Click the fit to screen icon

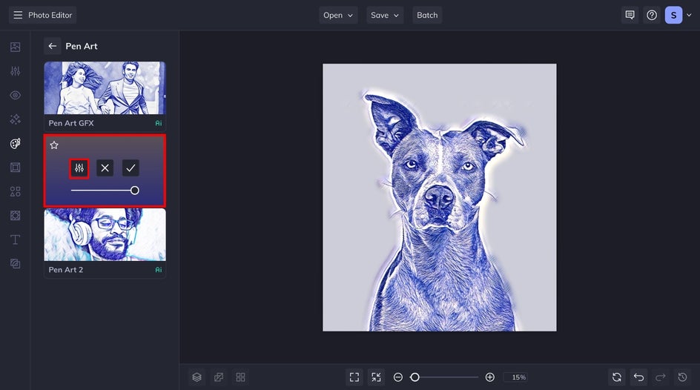coord(354,377)
